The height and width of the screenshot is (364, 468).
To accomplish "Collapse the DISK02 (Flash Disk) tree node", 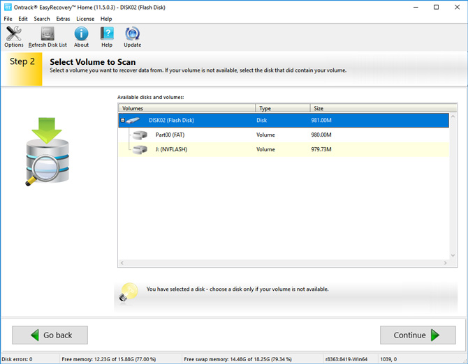I will click(123, 121).
